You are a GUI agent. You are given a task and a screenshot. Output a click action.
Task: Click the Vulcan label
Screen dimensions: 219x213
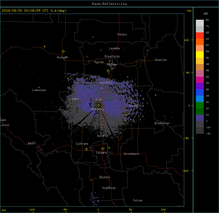click(138, 200)
